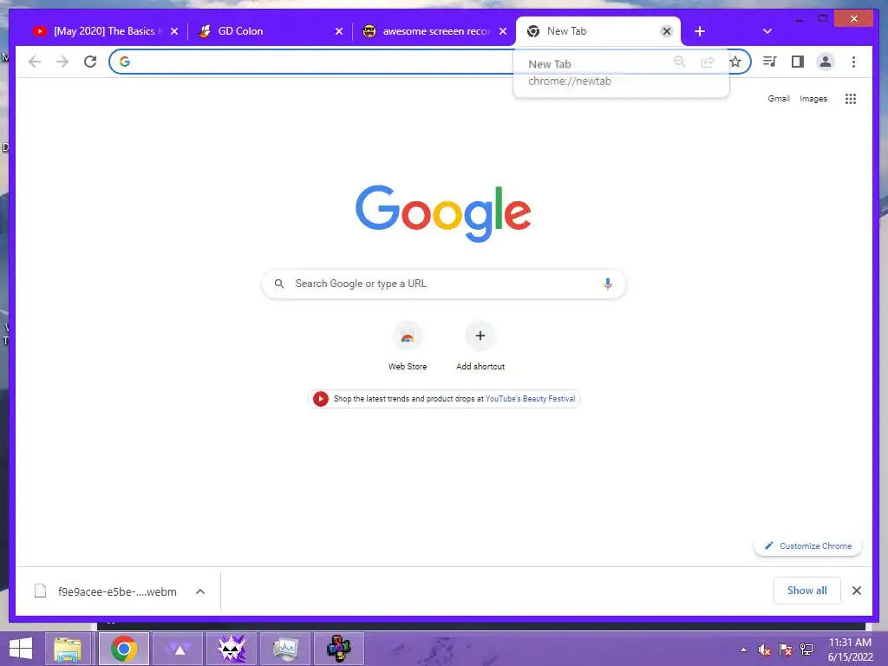The width and height of the screenshot is (888, 666).
Task: Open Chrome's three-dot menu
Action: [x=853, y=62]
